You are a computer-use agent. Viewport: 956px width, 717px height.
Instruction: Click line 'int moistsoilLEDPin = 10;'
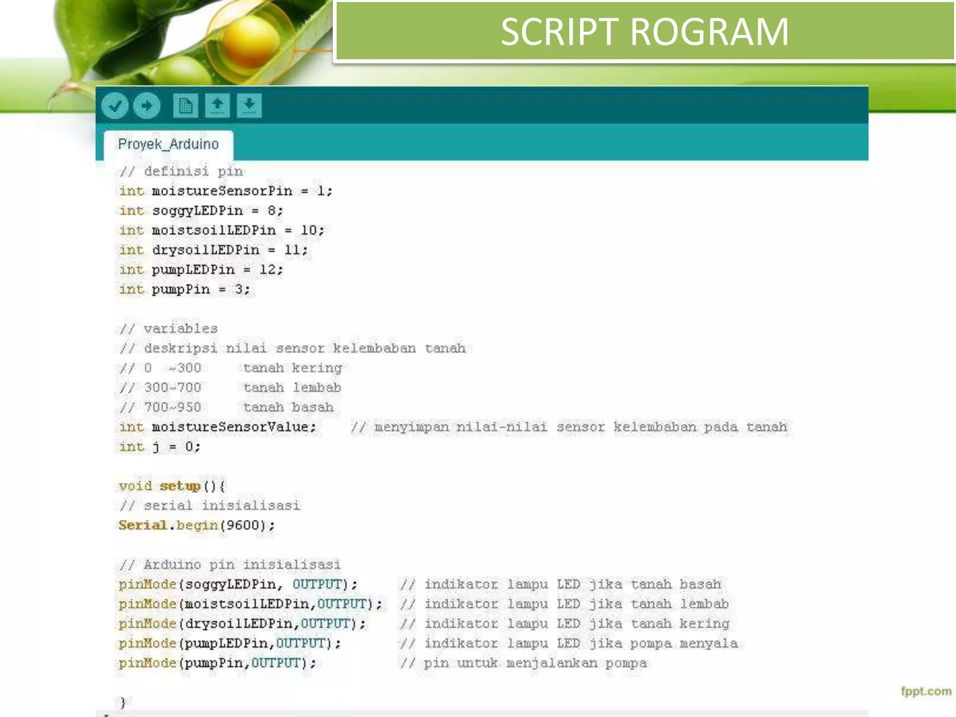[221, 230]
